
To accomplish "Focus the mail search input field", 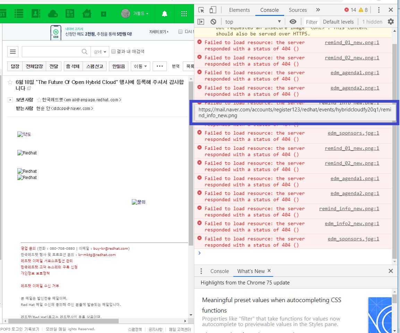I will [x=52, y=52].
